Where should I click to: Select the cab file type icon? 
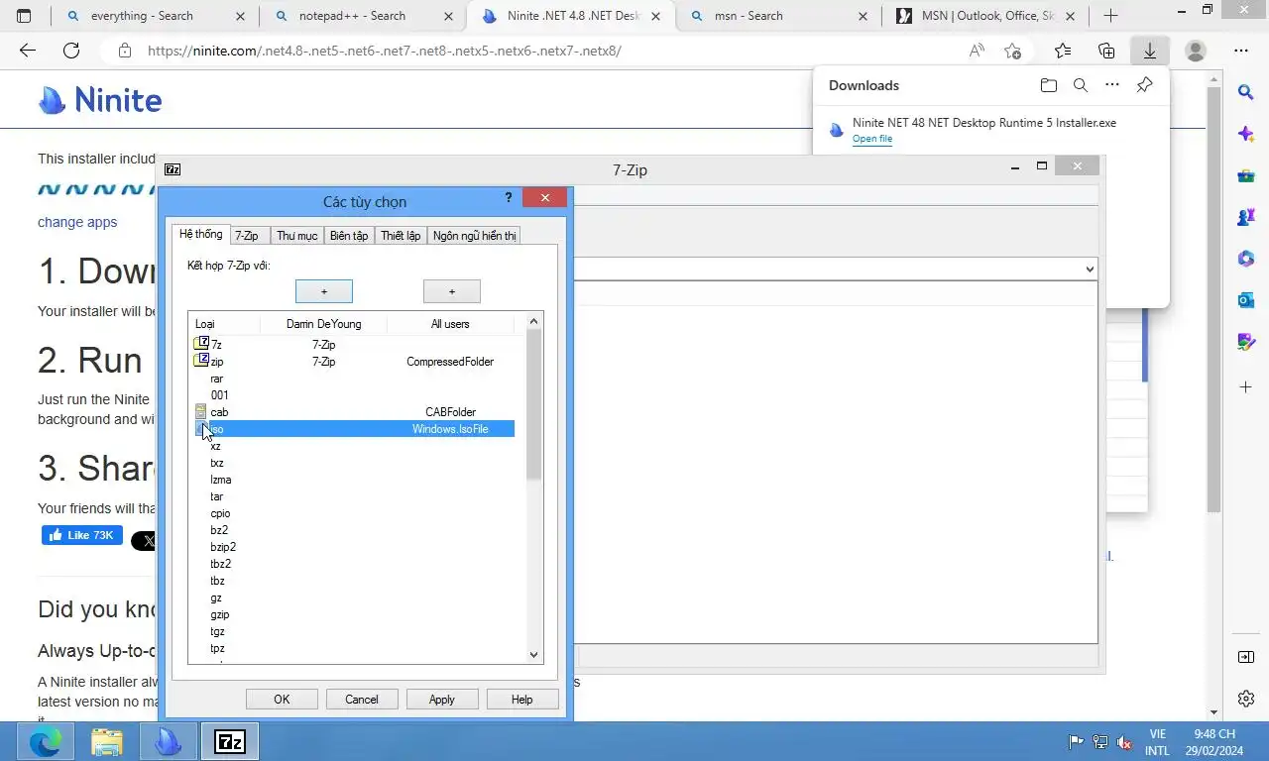(201, 411)
